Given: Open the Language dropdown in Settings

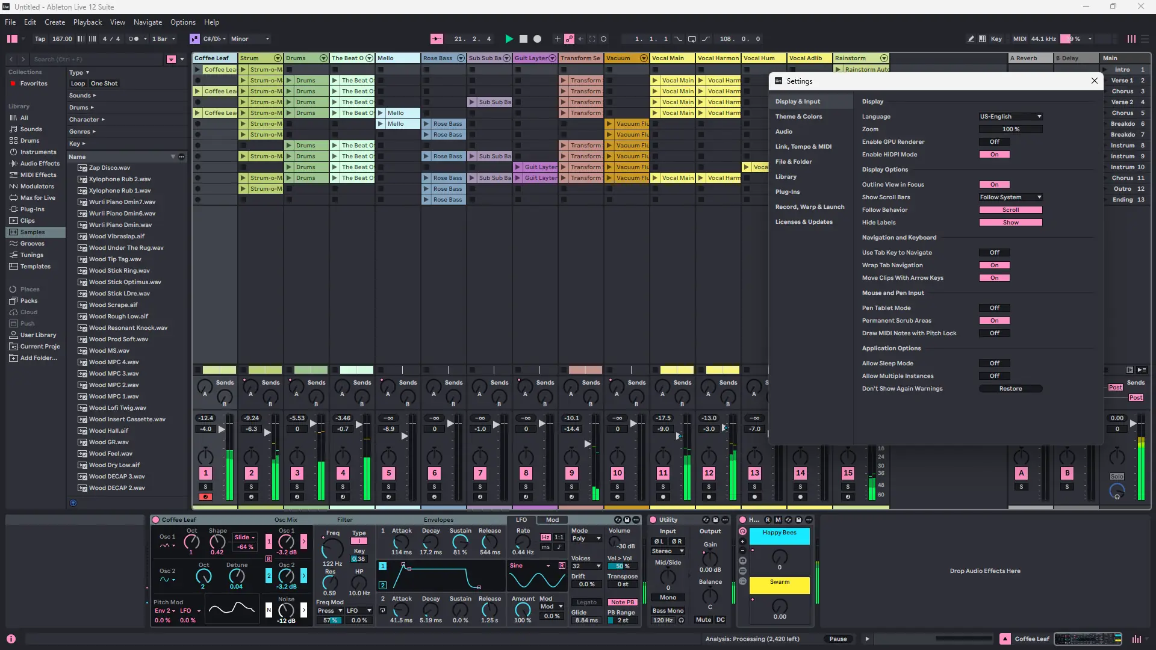Looking at the screenshot, I should [1010, 117].
